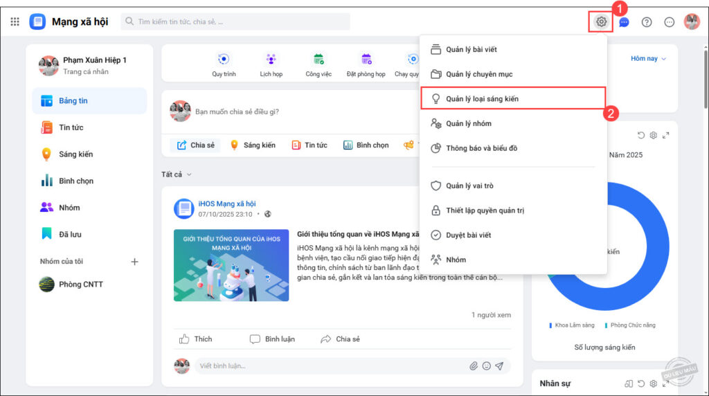The height and width of the screenshot is (396, 709).
Task: Select Quản lý loại sáng kiến entry
Action: tap(513, 98)
